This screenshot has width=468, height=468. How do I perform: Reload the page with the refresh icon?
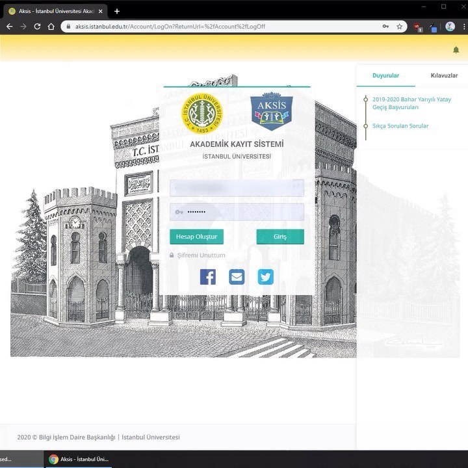coord(37,27)
